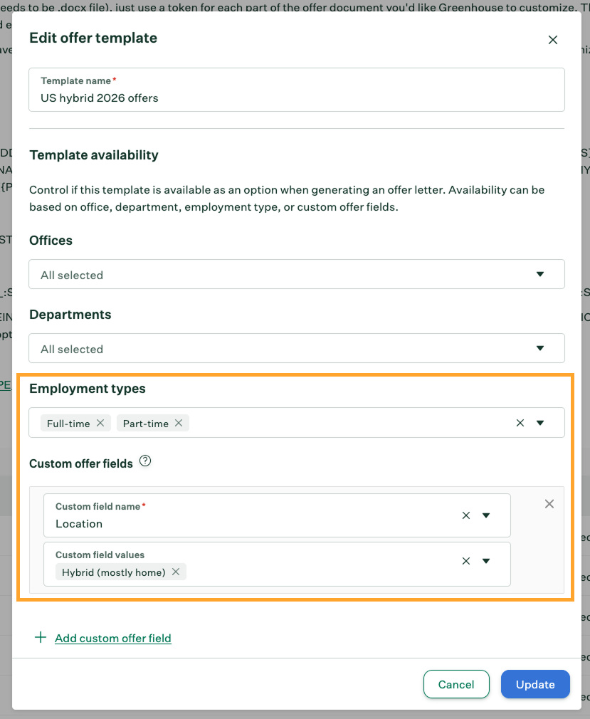Clear all custom field values
The height and width of the screenshot is (719, 590).
pyautogui.click(x=466, y=561)
